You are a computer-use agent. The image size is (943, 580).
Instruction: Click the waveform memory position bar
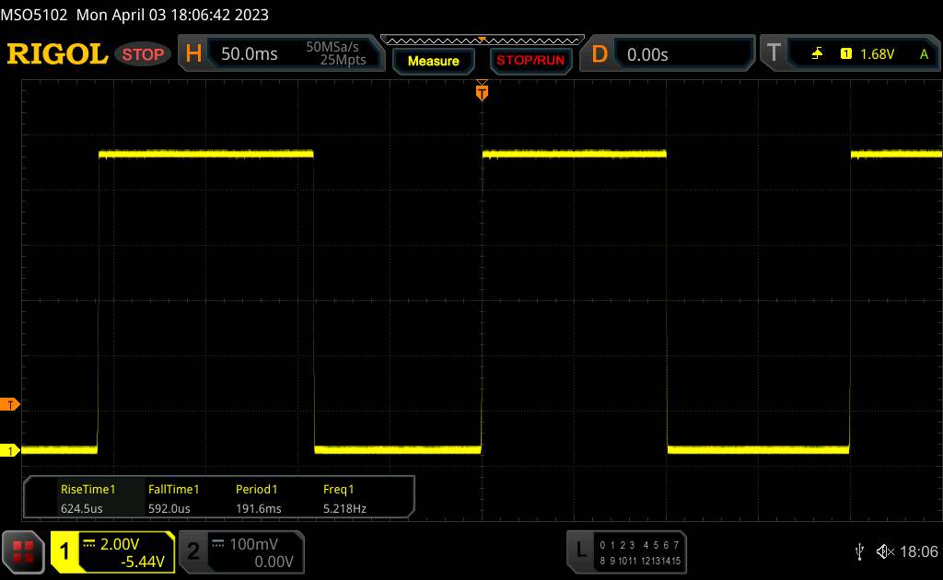(x=483, y=41)
